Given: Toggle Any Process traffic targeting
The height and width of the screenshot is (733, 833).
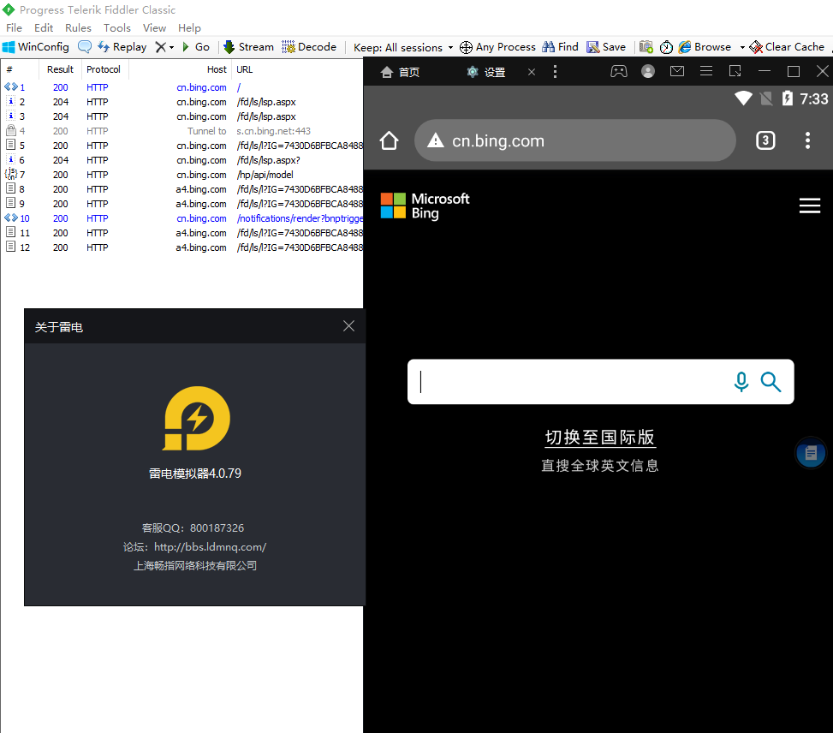Looking at the screenshot, I should pos(497,46).
